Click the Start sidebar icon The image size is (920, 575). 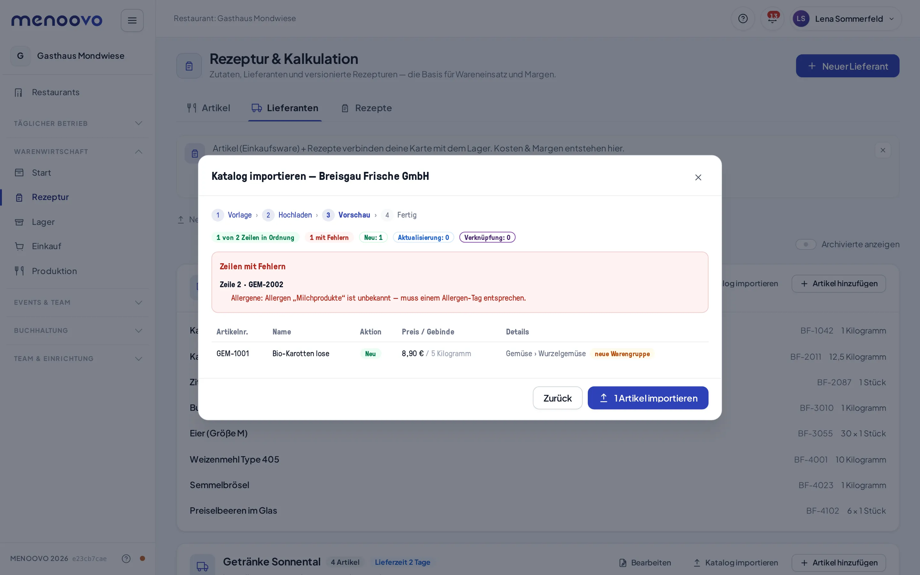pos(19,172)
